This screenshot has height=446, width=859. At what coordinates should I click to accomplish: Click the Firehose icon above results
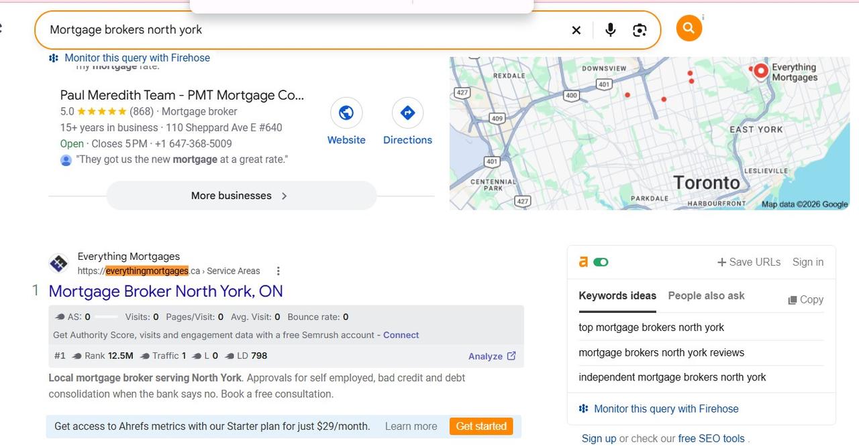tap(54, 58)
